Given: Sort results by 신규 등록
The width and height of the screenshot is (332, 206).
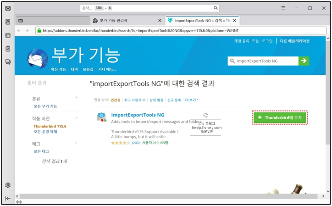Looking at the screenshot, I should coord(174,100).
